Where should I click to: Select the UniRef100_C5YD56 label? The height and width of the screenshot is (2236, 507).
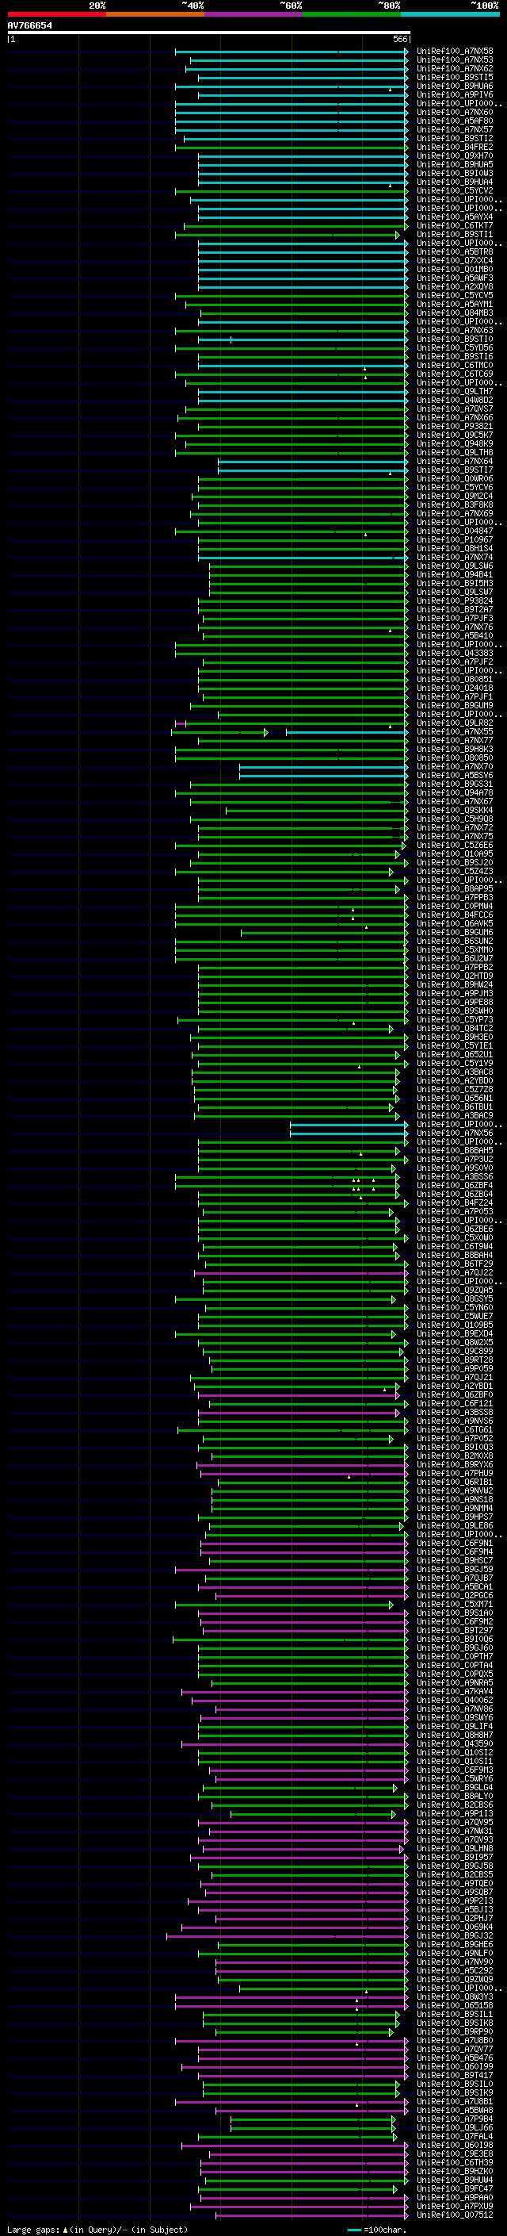[x=455, y=347]
